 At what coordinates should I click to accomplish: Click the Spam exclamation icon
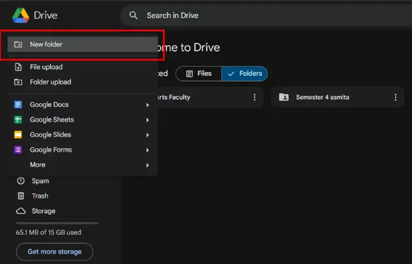[x=21, y=181]
